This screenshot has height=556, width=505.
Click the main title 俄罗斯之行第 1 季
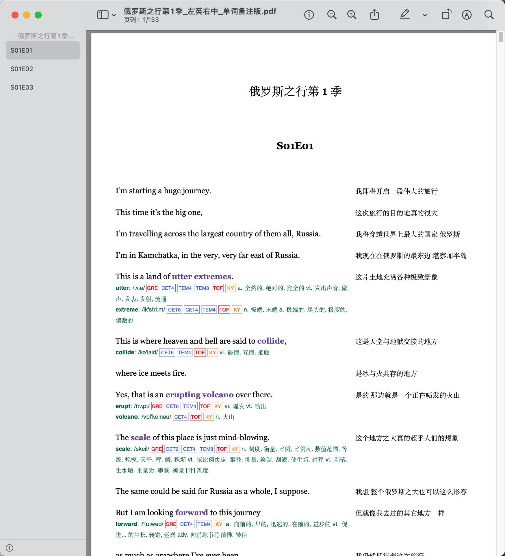click(295, 91)
